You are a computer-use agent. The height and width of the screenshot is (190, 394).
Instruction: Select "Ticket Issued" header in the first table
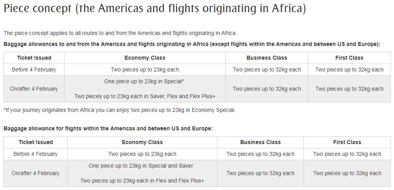34,58
